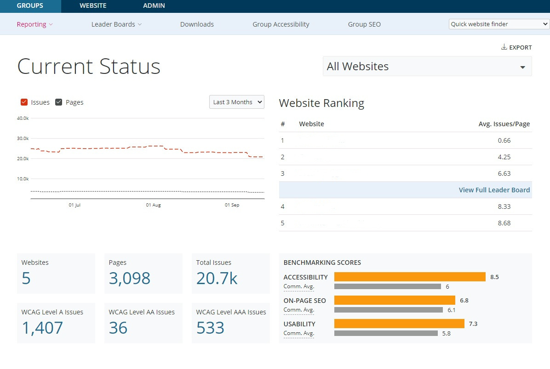This screenshot has width=550, height=369.
Task: Switch to the Admin tab
Action: tap(154, 6)
